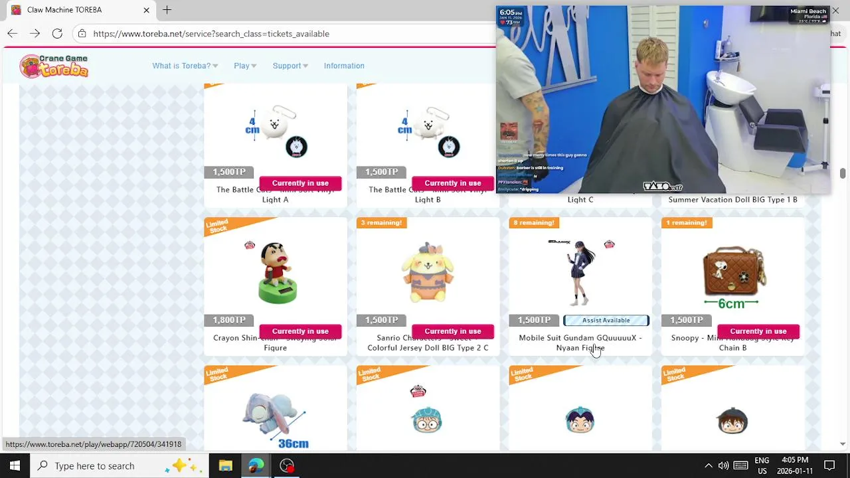
Task: Open the Play dropdown menu
Action: click(245, 66)
